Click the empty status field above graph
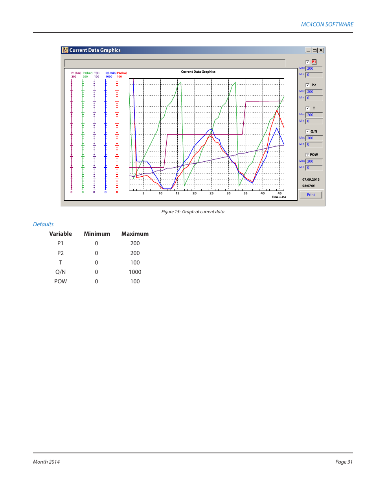 pyautogui.click(x=175, y=63)
